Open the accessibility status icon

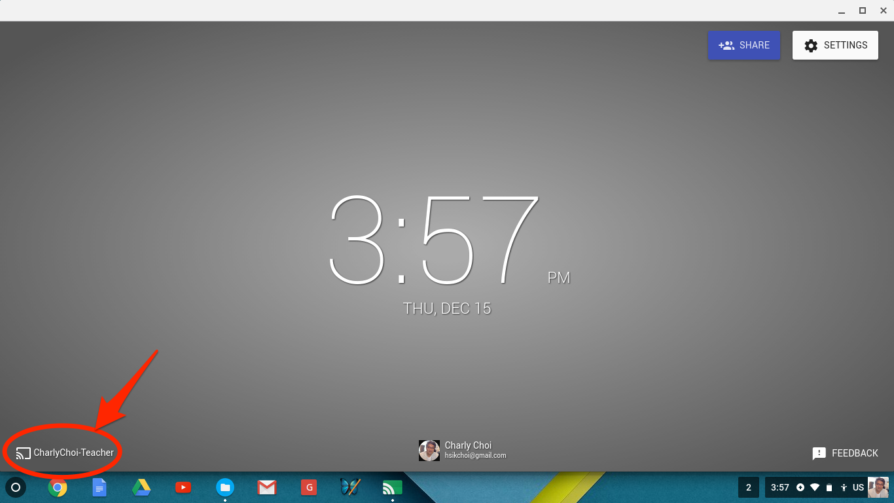tap(844, 487)
